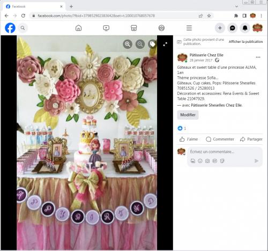
Task: Open the Facebook search magnifier
Action: click(23, 28)
